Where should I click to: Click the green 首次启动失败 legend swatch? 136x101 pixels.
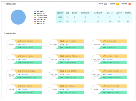click(35, 15)
